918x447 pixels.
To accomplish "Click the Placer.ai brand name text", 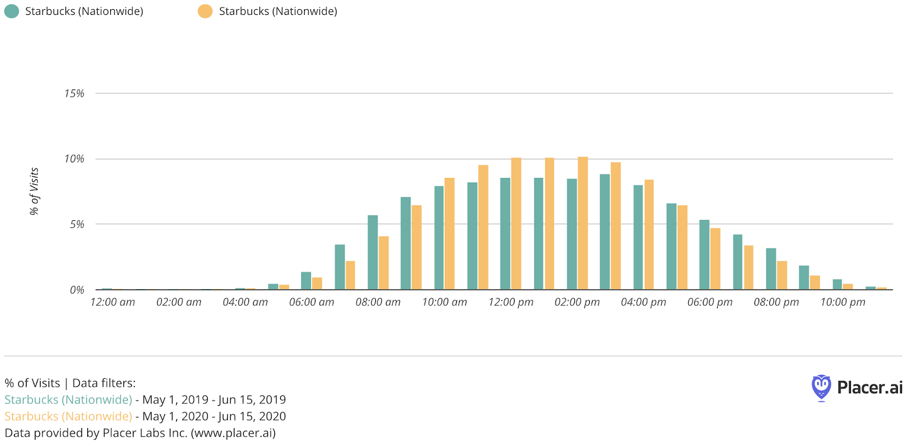I will (869, 387).
